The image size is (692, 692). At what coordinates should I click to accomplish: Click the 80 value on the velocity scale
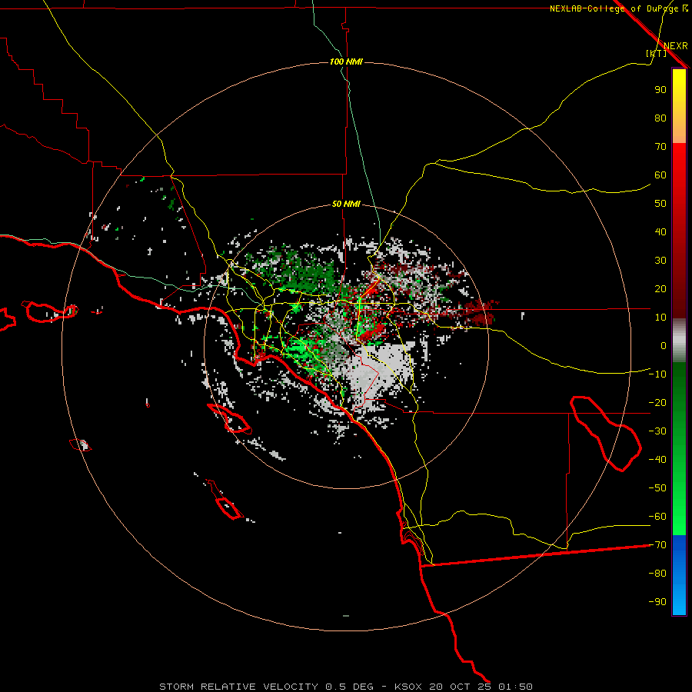point(660,118)
